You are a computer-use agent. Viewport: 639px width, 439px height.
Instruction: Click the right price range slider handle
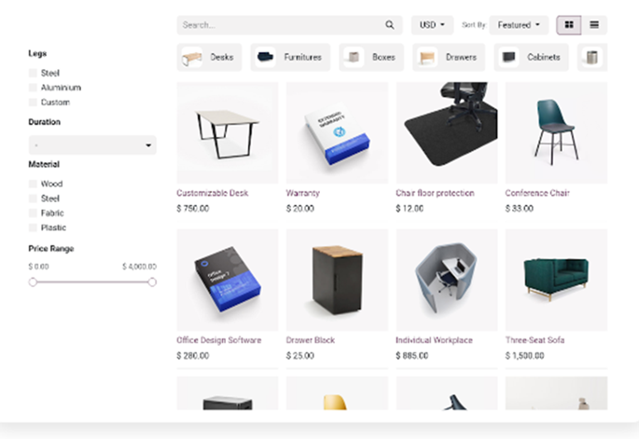[152, 281]
